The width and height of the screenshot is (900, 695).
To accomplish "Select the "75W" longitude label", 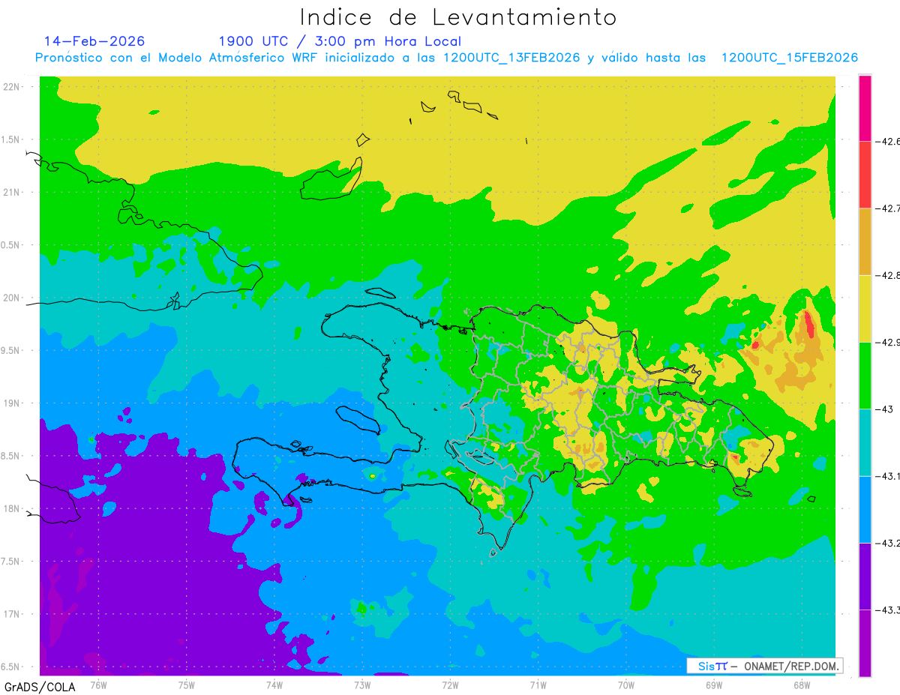I will (187, 685).
